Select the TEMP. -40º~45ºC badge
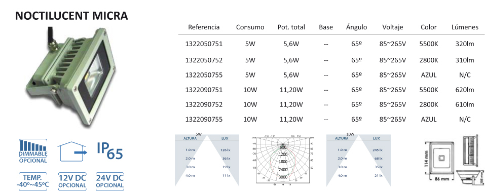This screenshot has height=191, width=485. click(33, 180)
